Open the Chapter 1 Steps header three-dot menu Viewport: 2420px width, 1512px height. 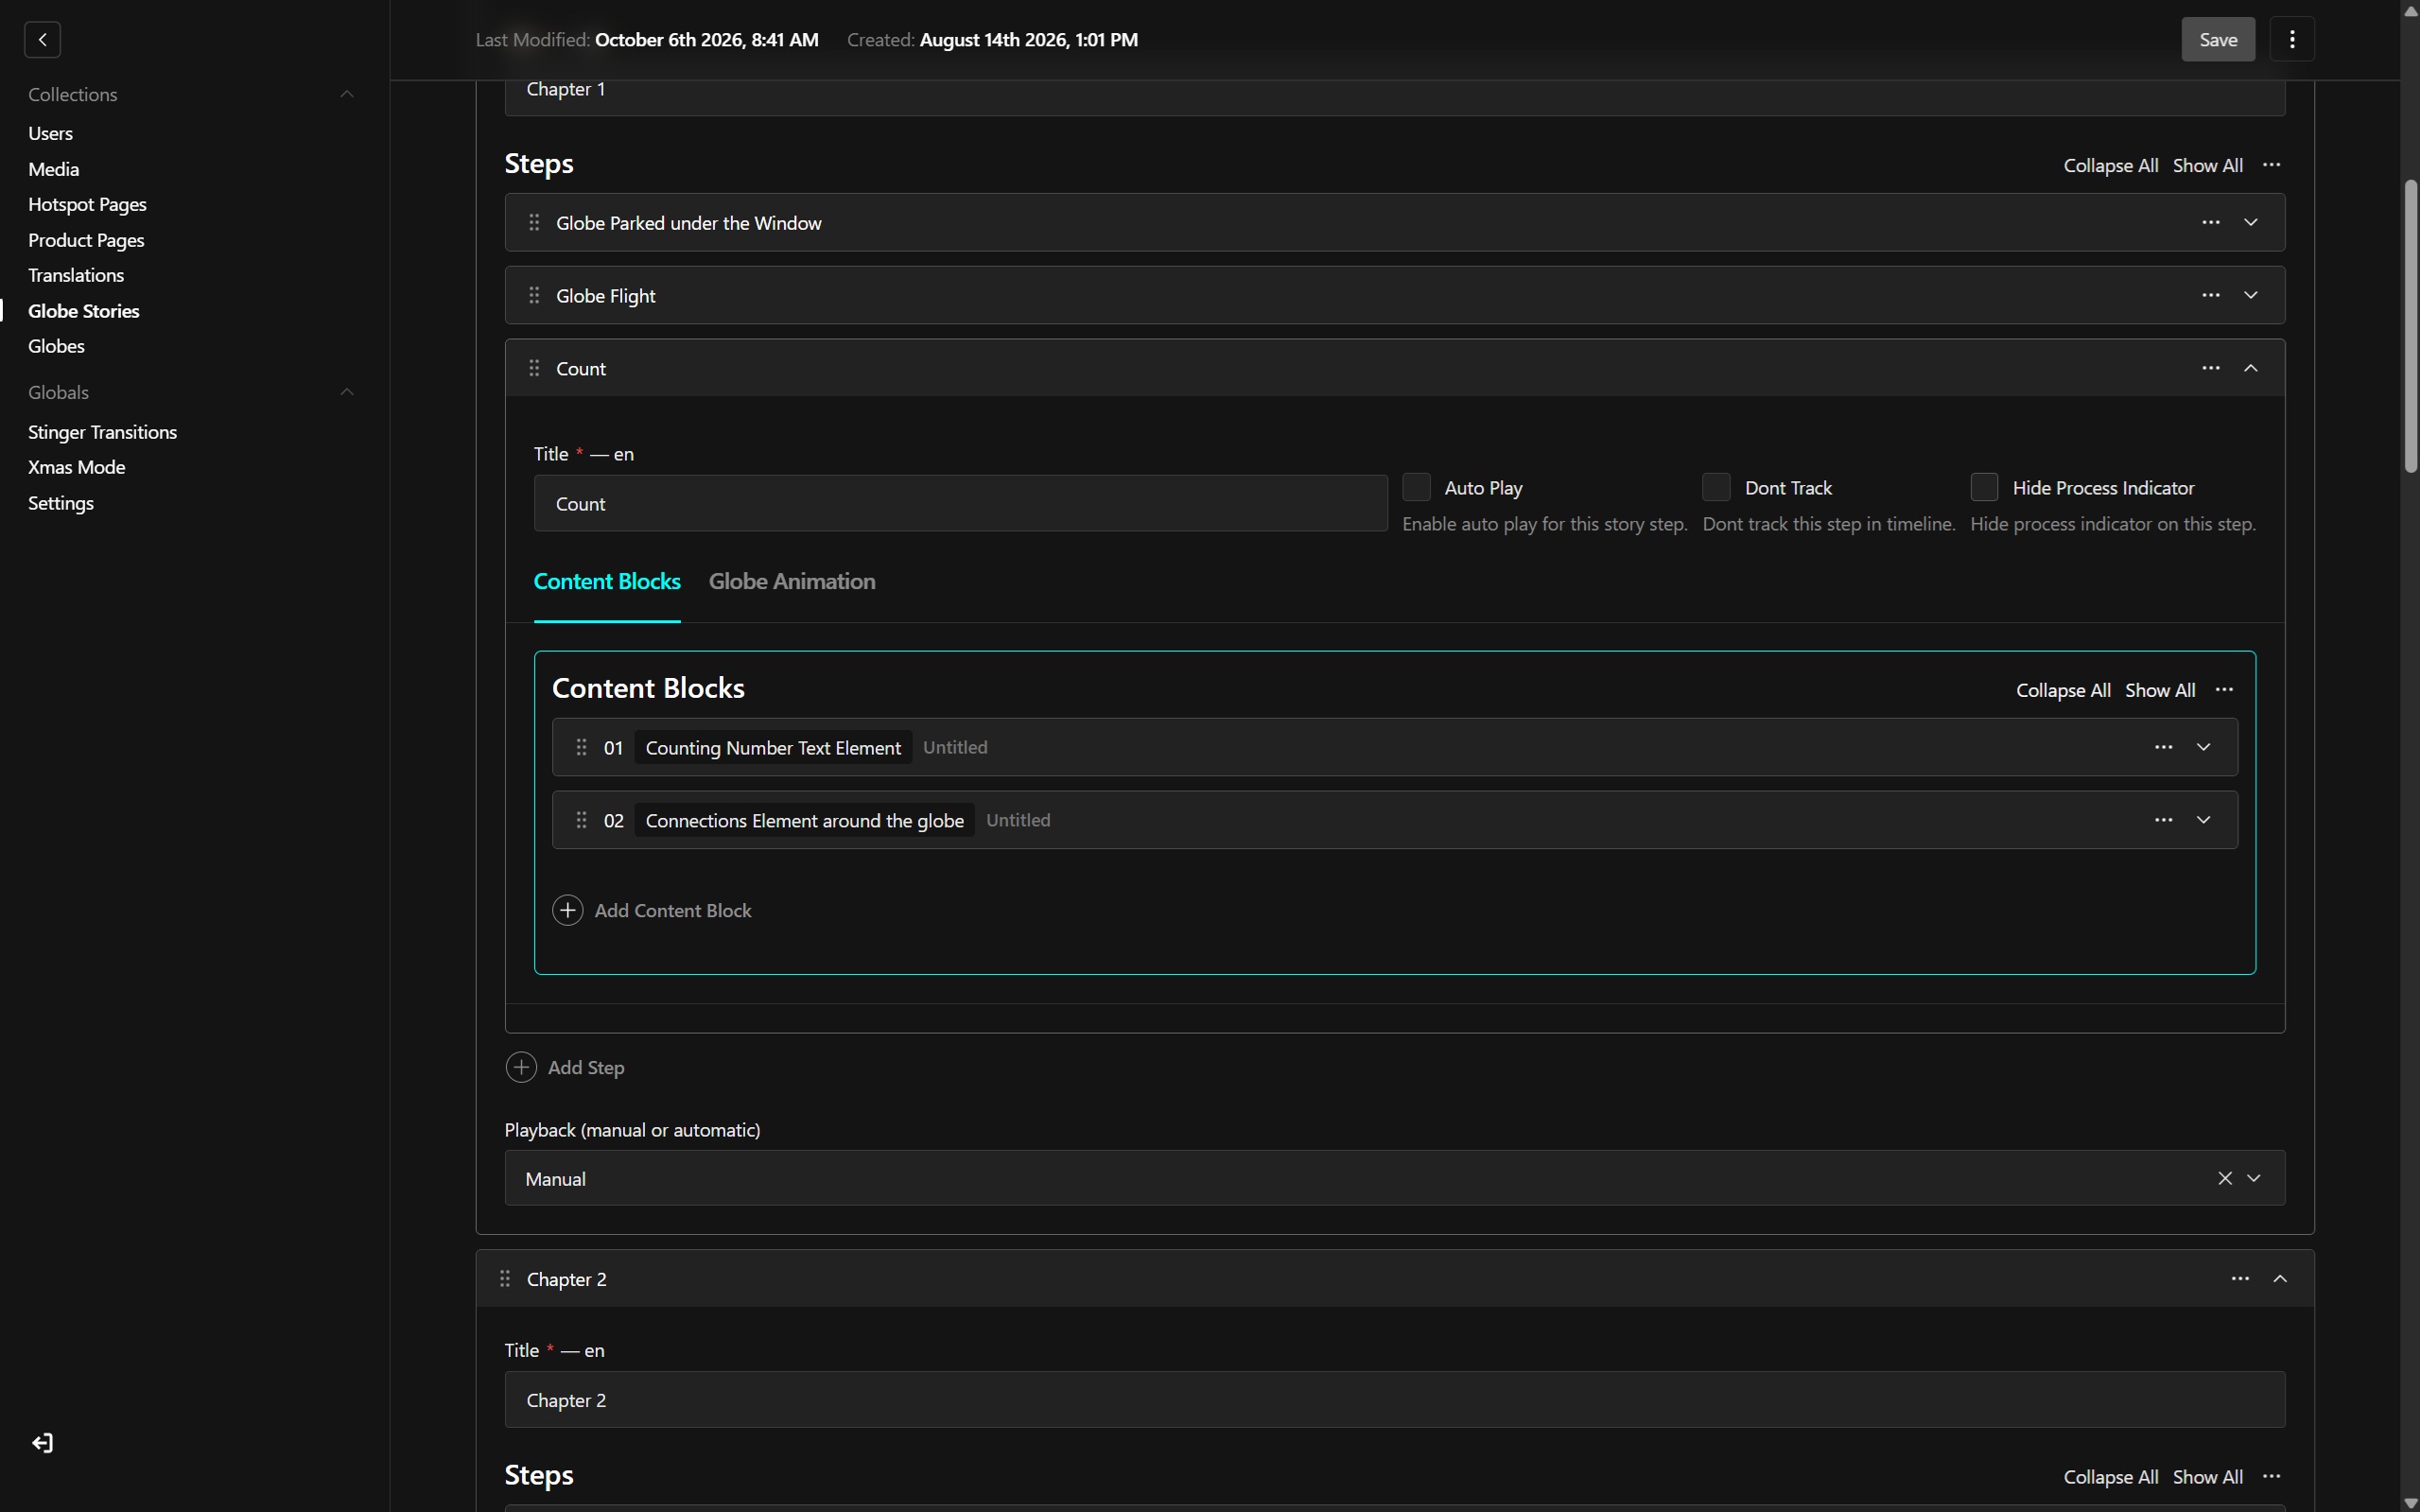coord(2272,165)
